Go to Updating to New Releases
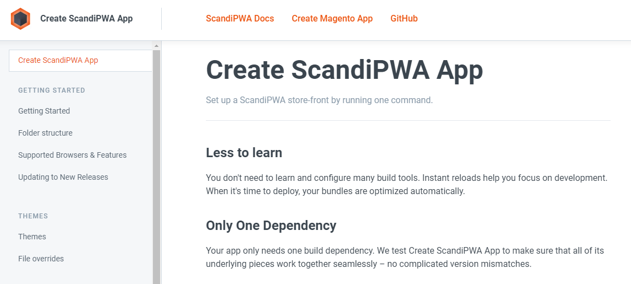 tap(63, 177)
